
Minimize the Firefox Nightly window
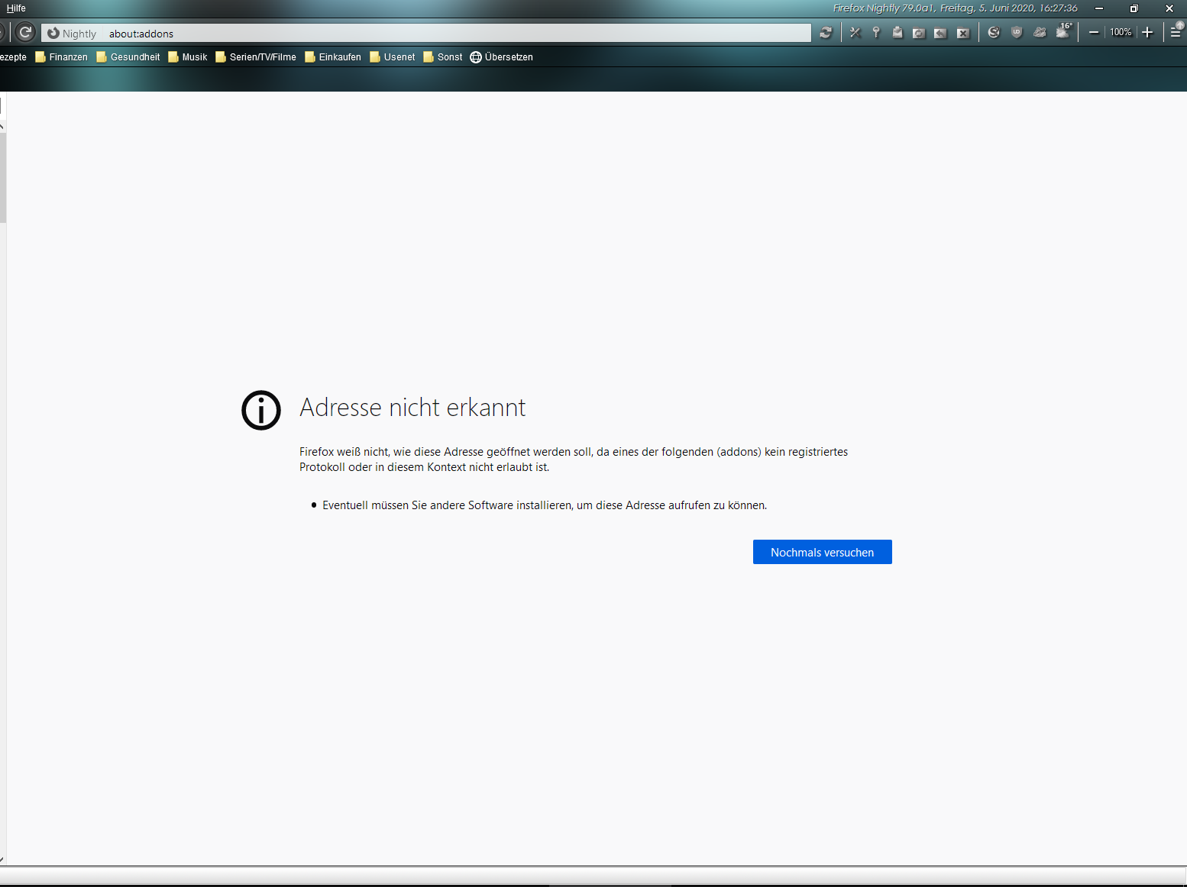1099,8
